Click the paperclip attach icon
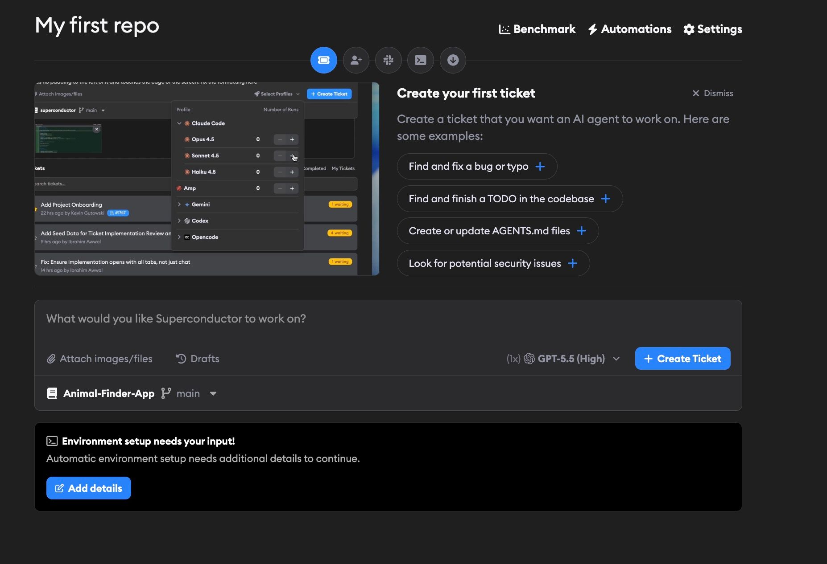 point(51,359)
